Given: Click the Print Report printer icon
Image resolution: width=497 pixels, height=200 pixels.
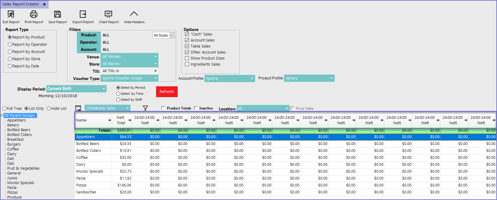Looking at the screenshot, I should (x=34, y=14).
